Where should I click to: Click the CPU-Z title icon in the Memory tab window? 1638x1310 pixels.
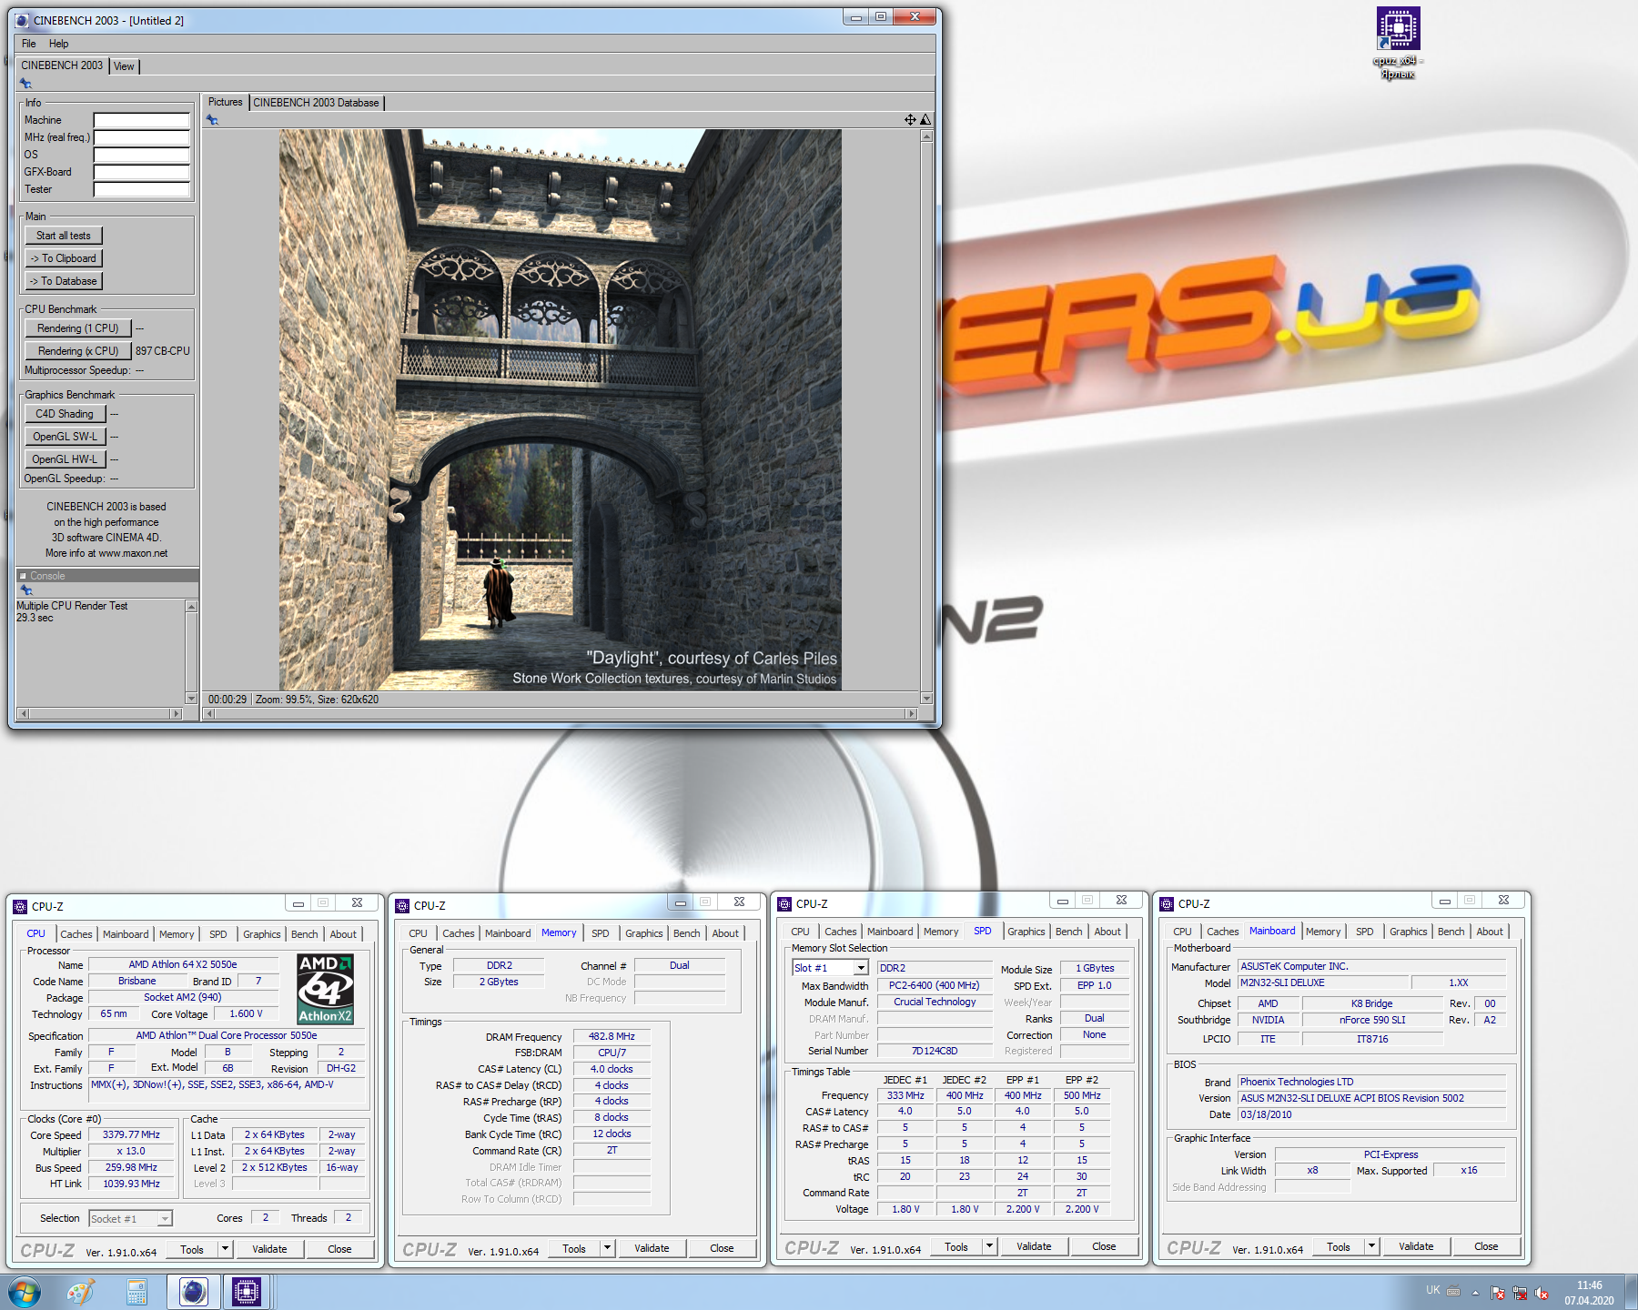point(402,905)
